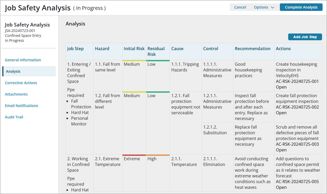Image resolution: width=327 pixels, height=194 pixels.
Task: Select cause 1.1.1 Tripping Hazards
Action: coord(185,67)
